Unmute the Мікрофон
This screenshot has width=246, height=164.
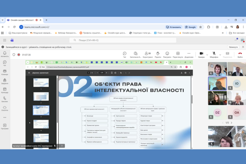tap(214, 54)
